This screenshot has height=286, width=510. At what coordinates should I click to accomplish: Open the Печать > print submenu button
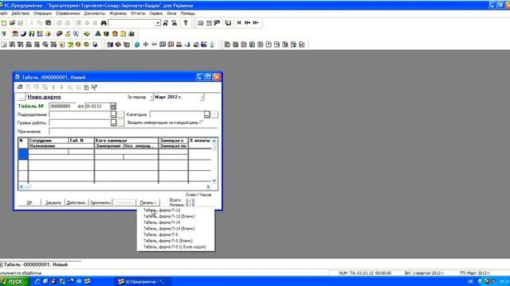148,203
